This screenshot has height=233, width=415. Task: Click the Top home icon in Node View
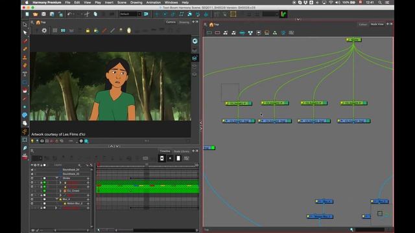tap(211, 25)
